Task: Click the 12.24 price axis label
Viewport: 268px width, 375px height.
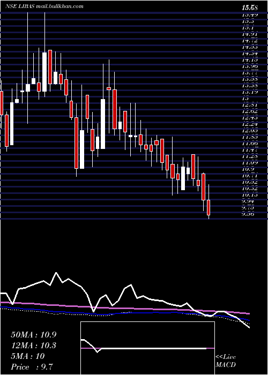Action: click(x=249, y=124)
